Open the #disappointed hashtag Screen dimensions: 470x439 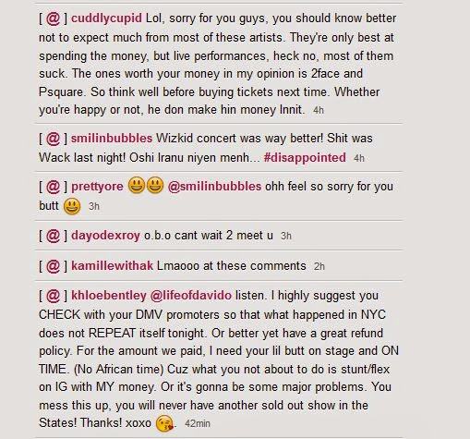pyautogui.click(x=305, y=158)
